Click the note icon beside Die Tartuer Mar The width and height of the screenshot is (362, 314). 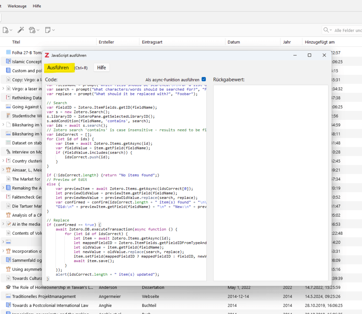click(8, 206)
